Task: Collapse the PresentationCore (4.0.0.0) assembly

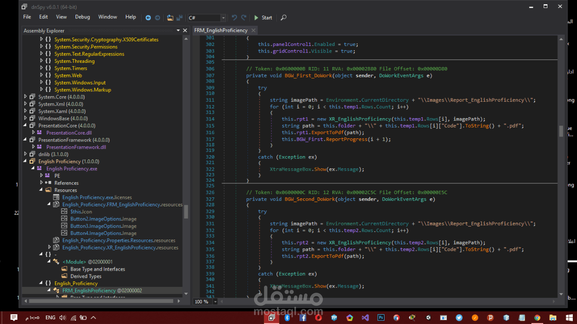Action: [25, 126]
